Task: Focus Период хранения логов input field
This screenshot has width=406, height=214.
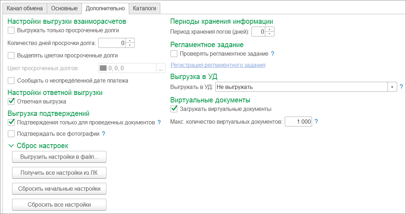Action: pyautogui.click(x=258, y=32)
